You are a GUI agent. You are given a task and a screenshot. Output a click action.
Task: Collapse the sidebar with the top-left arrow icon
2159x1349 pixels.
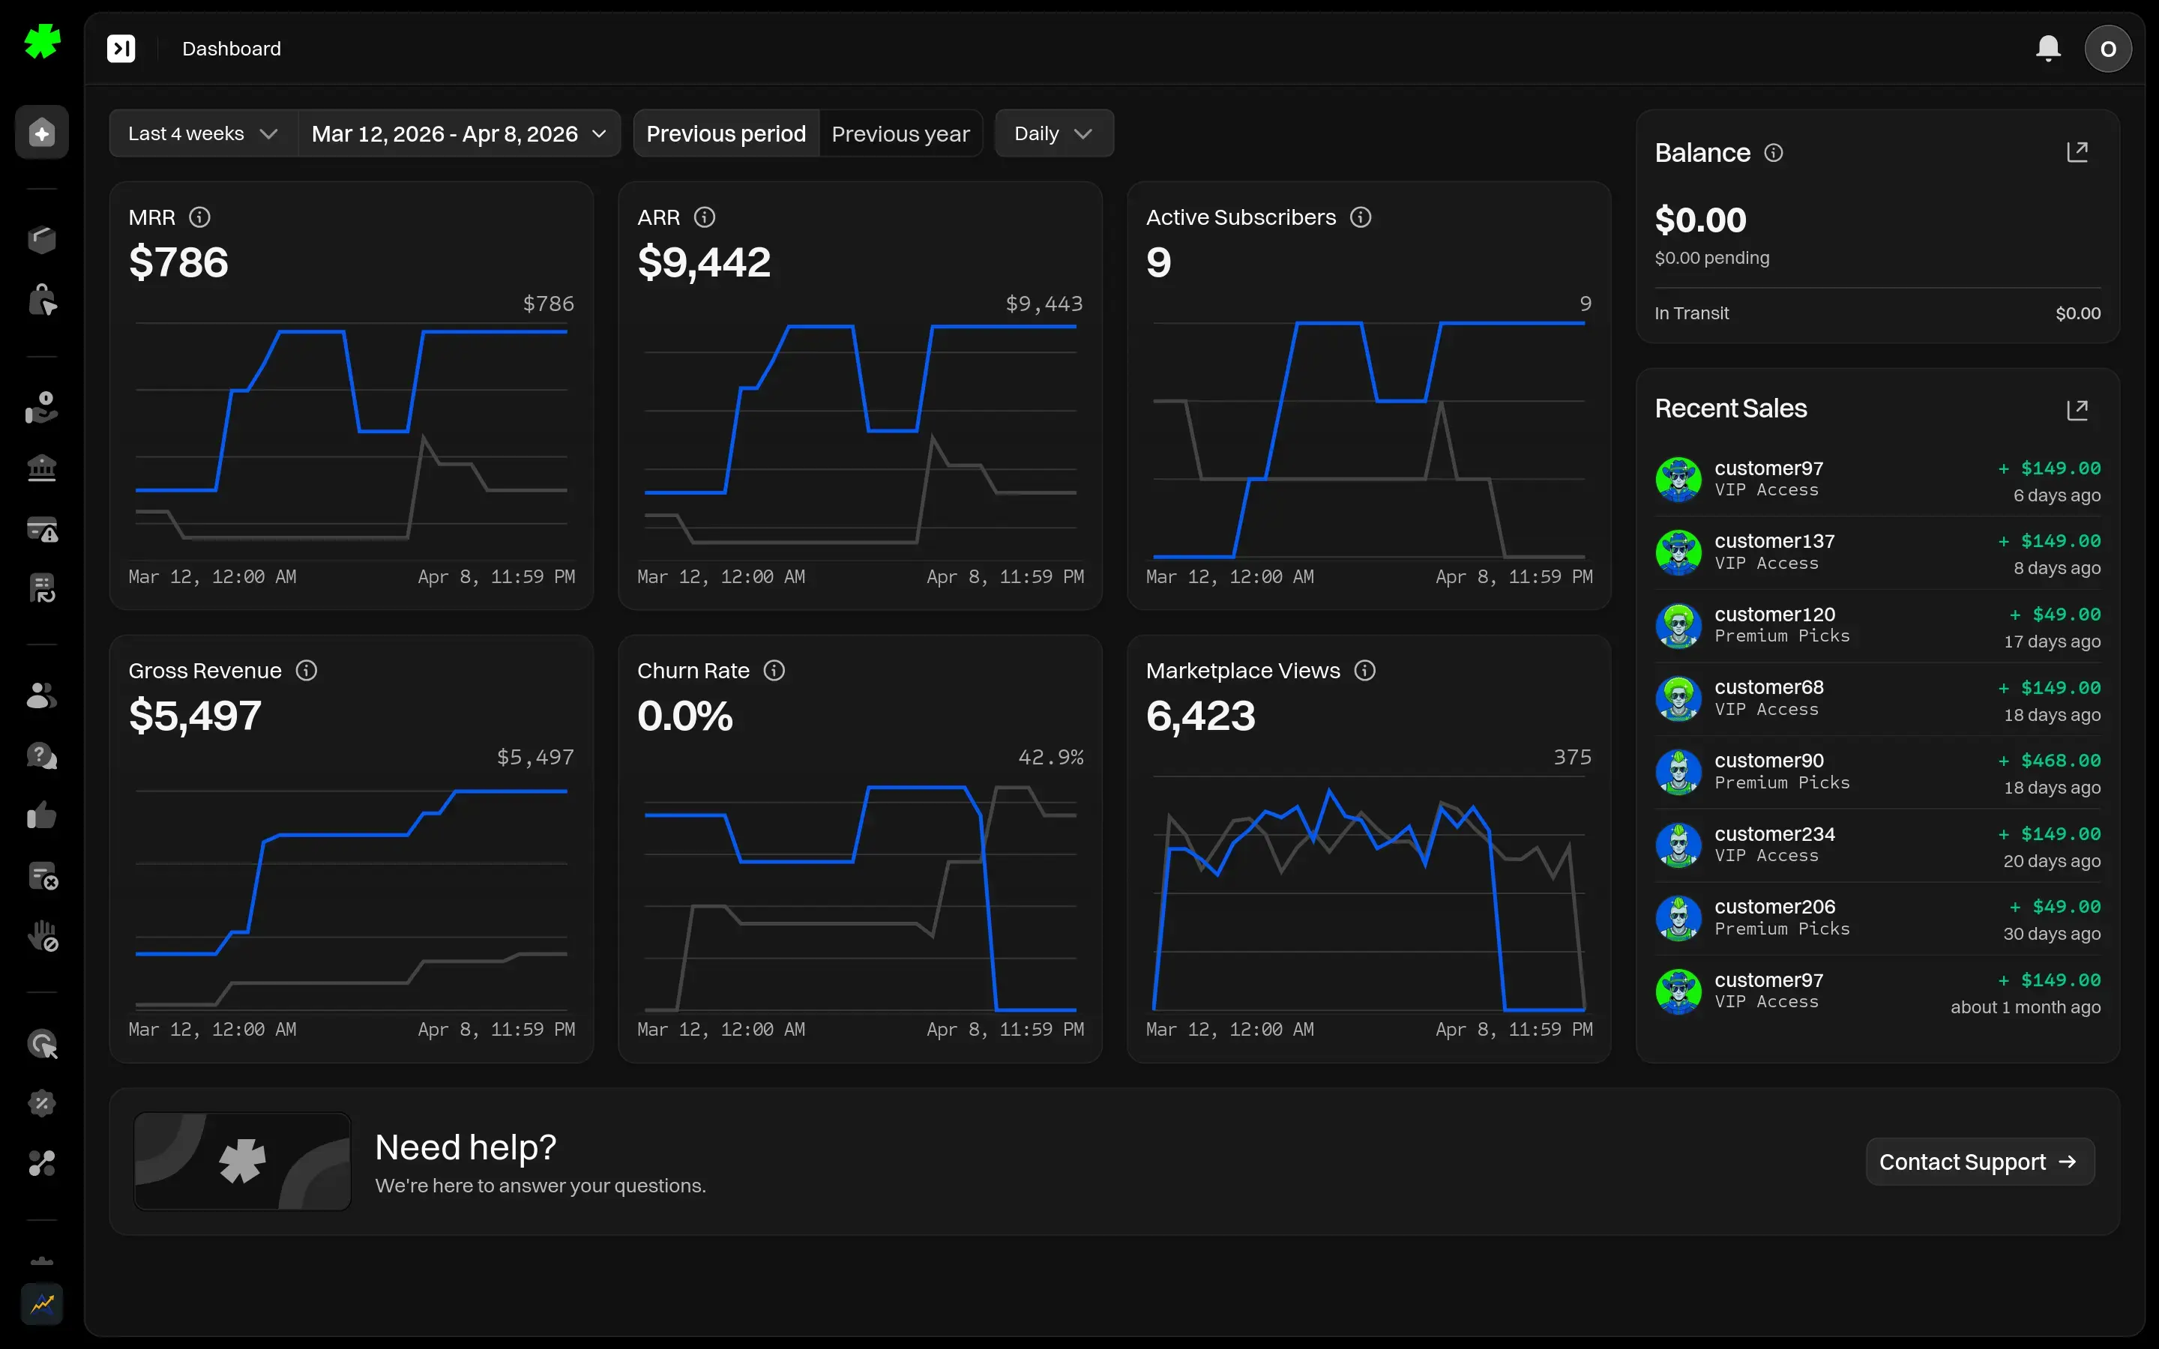121,48
